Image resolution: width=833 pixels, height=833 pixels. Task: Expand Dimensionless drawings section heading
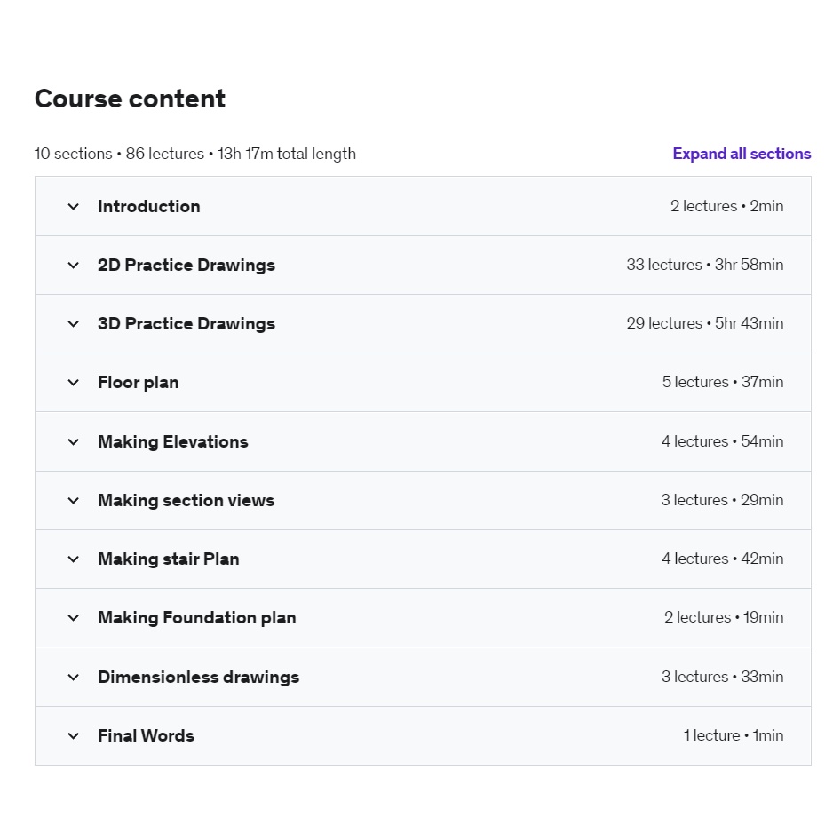(198, 677)
